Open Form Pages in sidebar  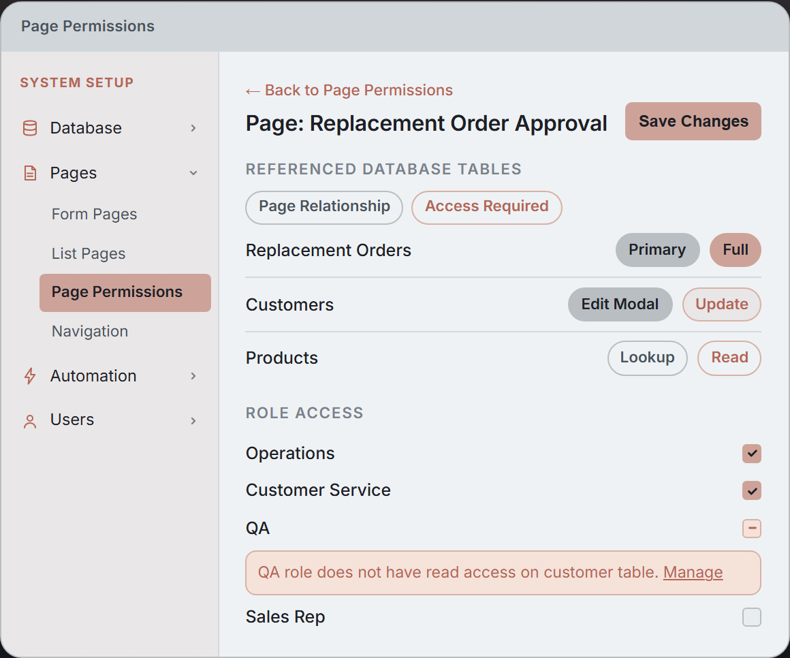click(94, 214)
